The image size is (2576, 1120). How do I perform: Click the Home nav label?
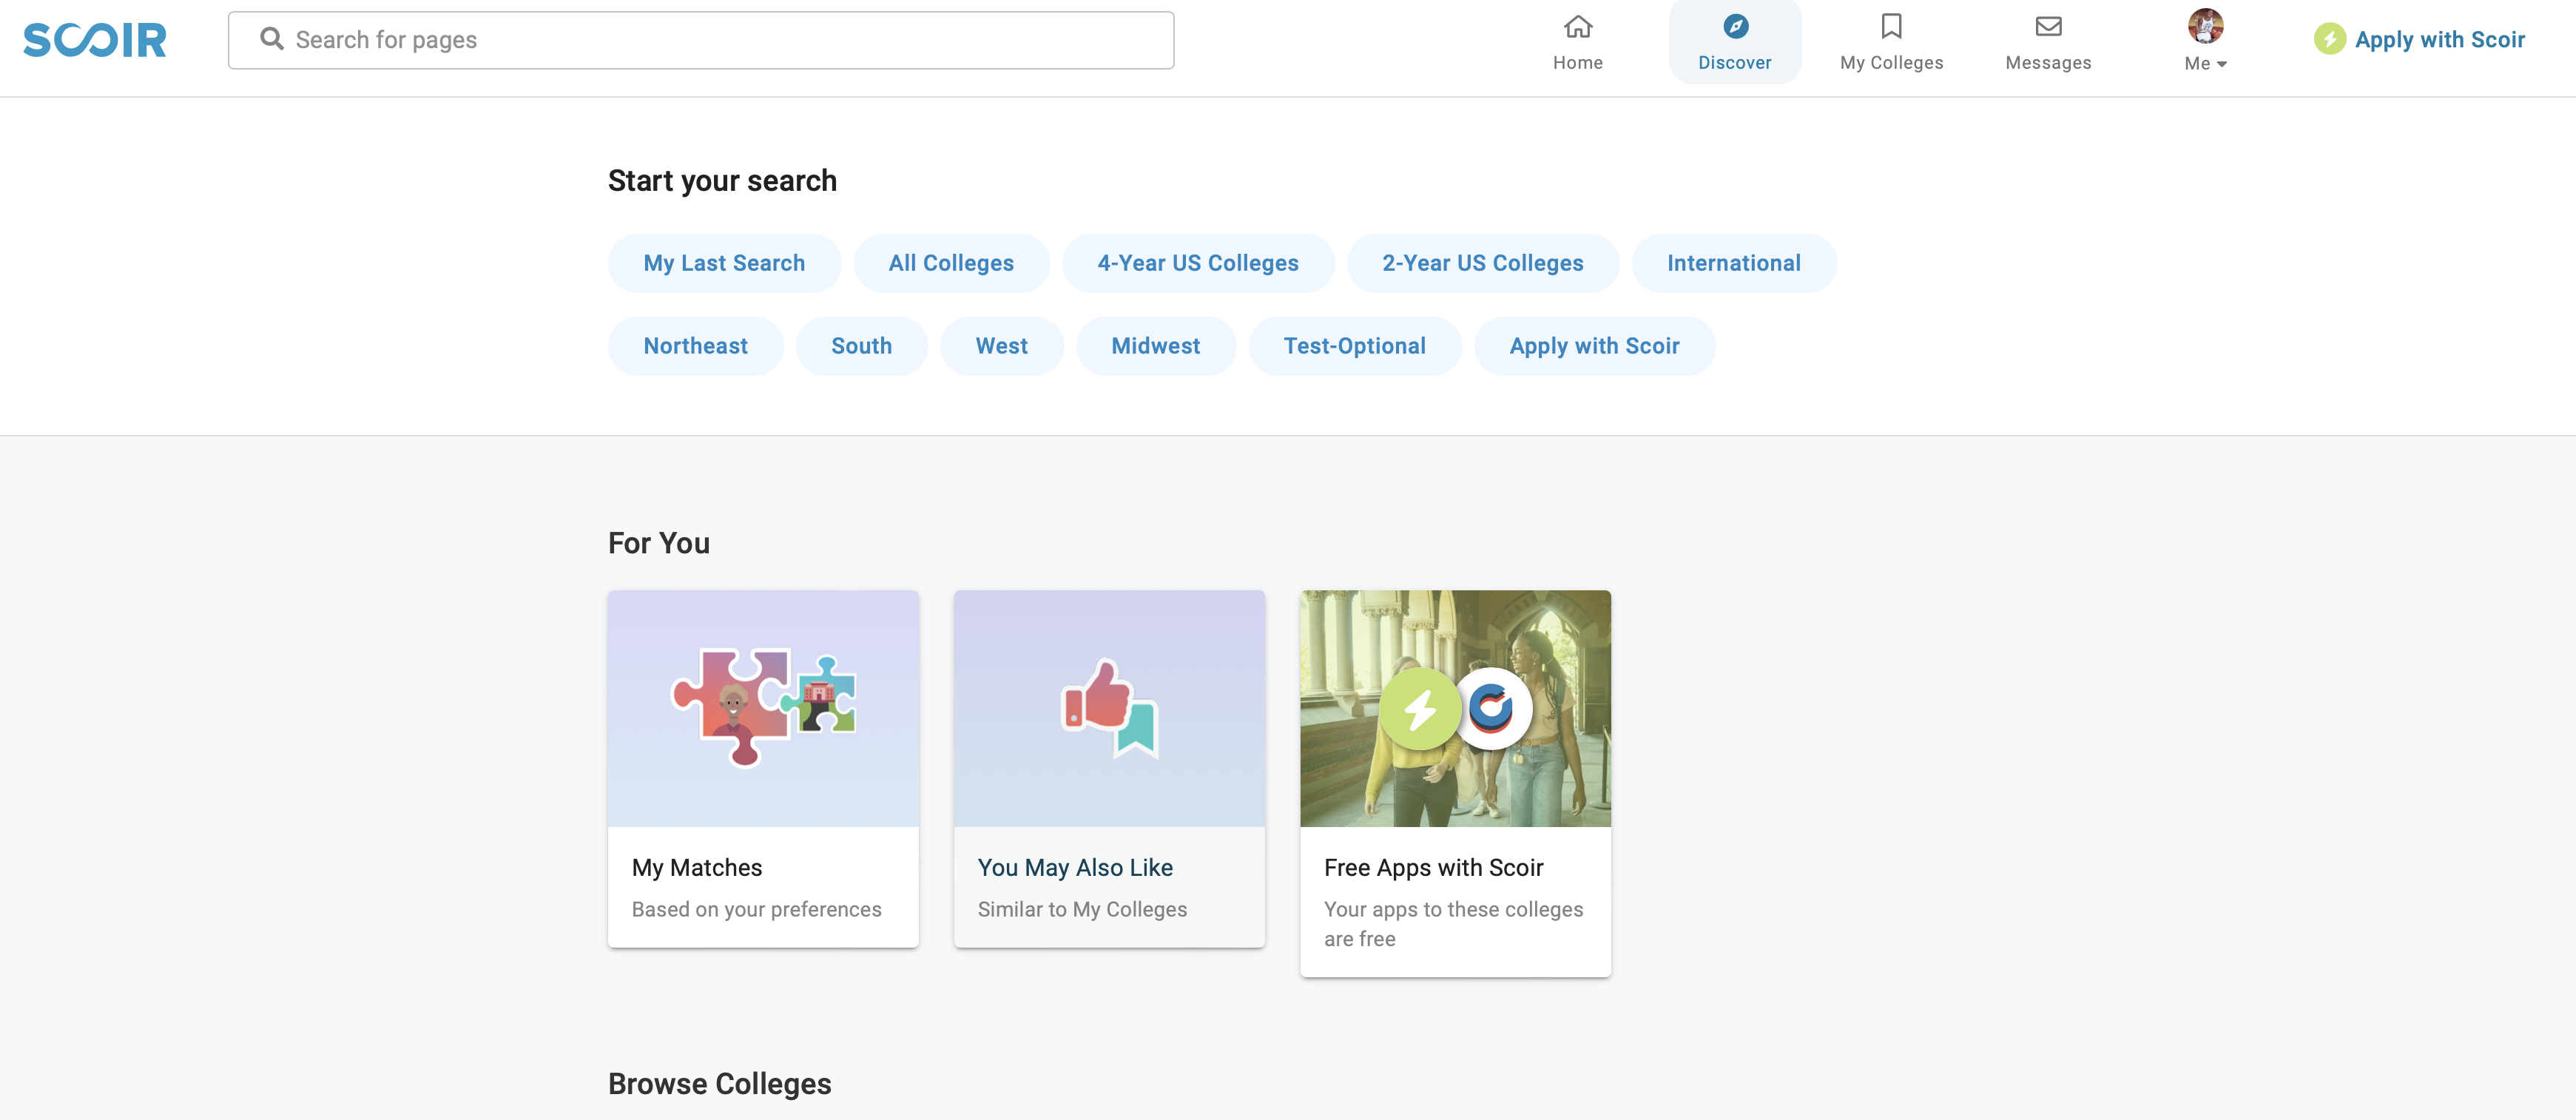1578,63
